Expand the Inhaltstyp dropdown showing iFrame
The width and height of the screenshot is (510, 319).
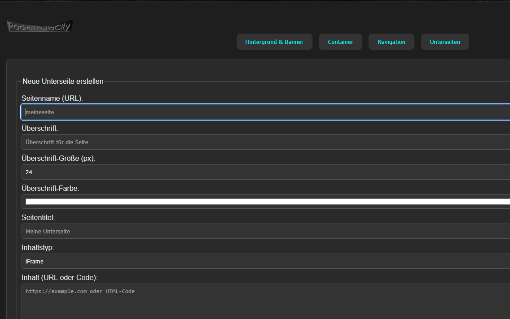pos(265,261)
